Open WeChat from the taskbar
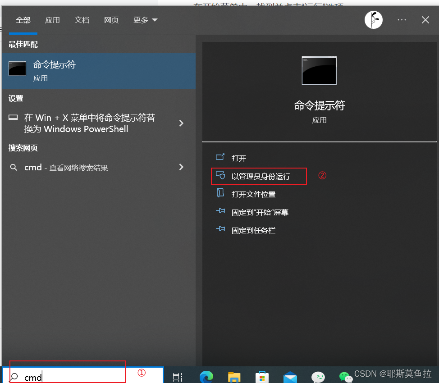This screenshot has height=383, width=439. pos(346,377)
